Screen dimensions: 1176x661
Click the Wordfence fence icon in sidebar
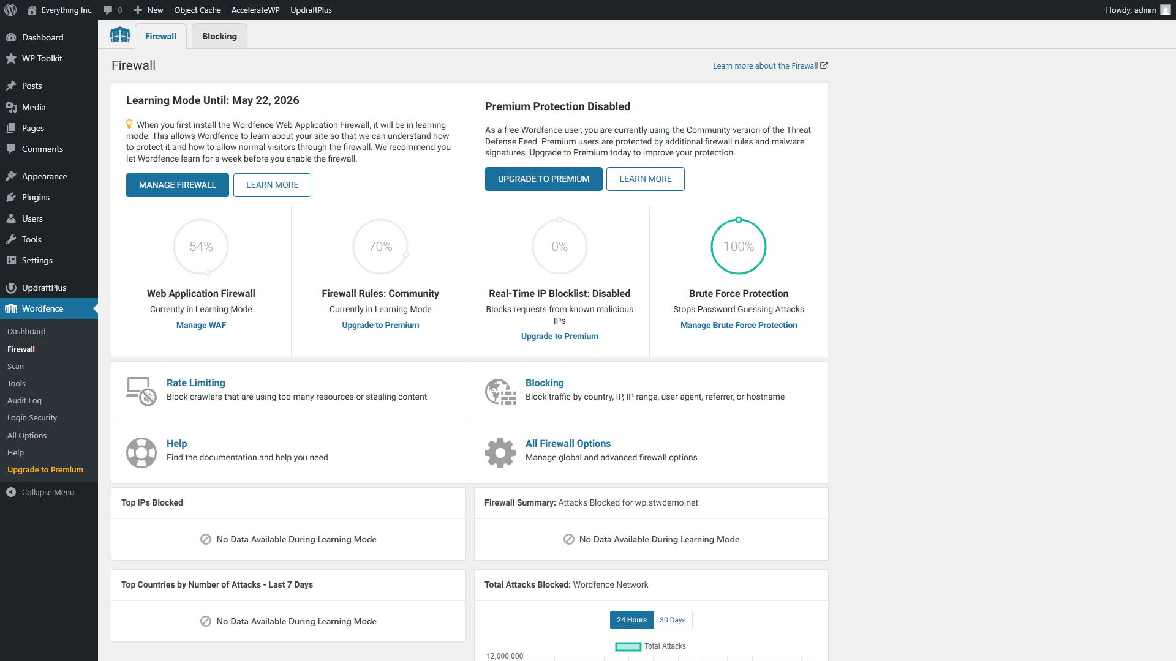point(11,308)
